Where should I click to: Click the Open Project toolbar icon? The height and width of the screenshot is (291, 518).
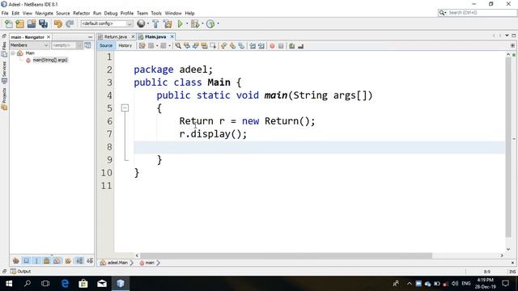(x=32, y=23)
